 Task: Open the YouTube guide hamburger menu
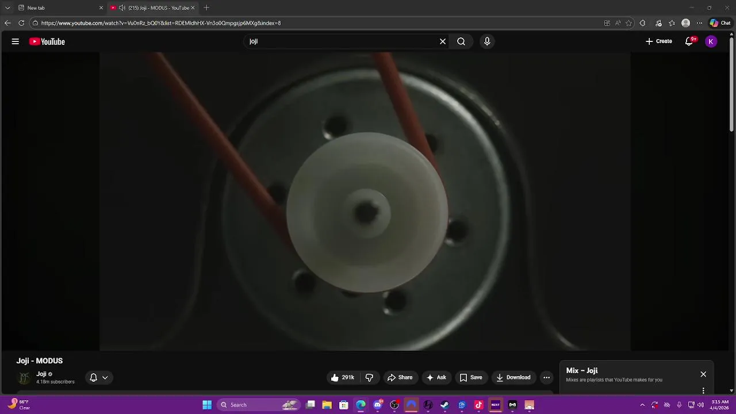pos(16,41)
